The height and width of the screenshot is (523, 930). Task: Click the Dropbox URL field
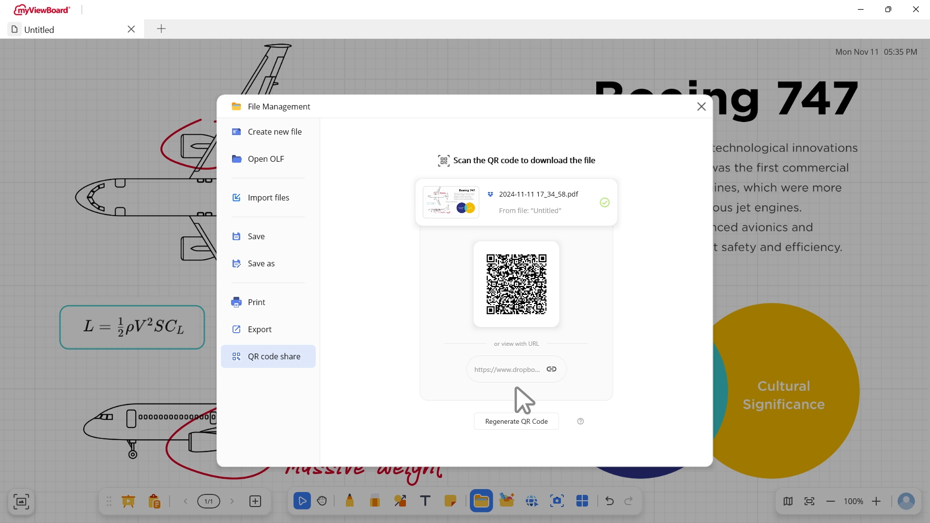pos(516,369)
